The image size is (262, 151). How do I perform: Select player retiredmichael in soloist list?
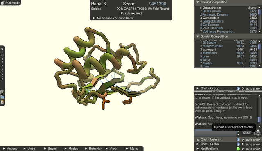pyautogui.click(x=228, y=46)
